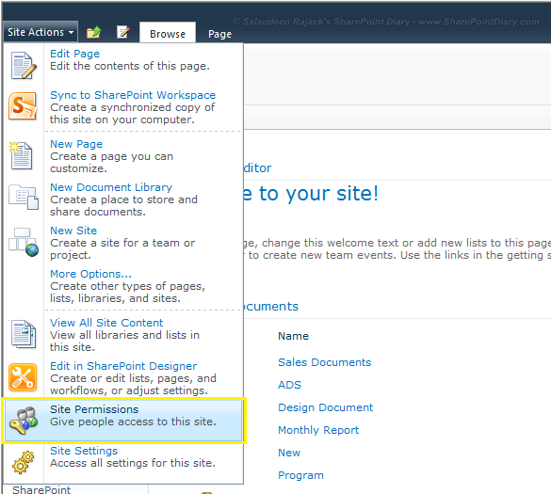Switch to the Browse tab

(x=168, y=34)
